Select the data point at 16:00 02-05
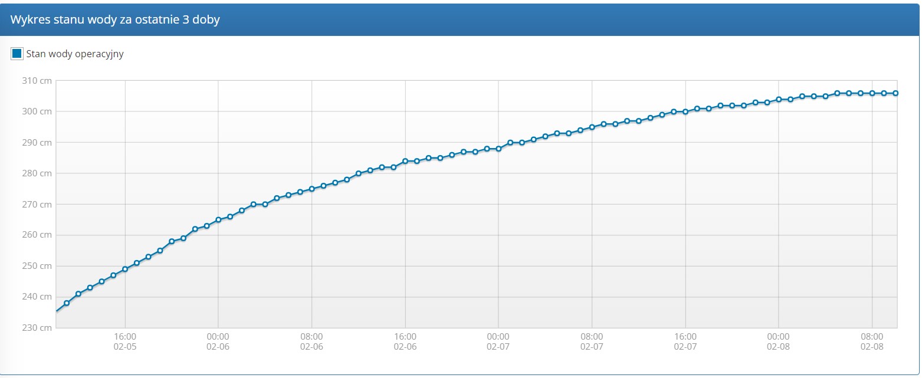Viewport: 922px width, 378px height. click(125, 269)
